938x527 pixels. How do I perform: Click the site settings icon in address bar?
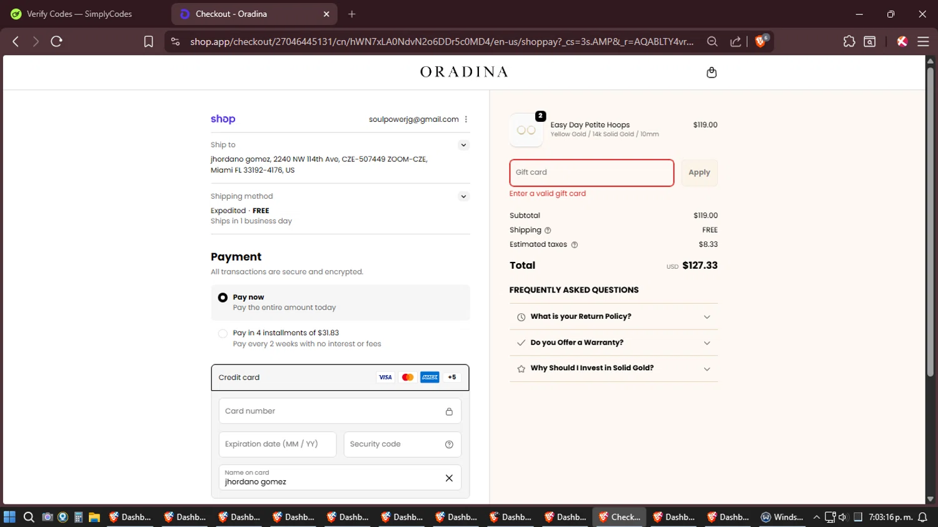pyautogui.click(x=175, y=41)
